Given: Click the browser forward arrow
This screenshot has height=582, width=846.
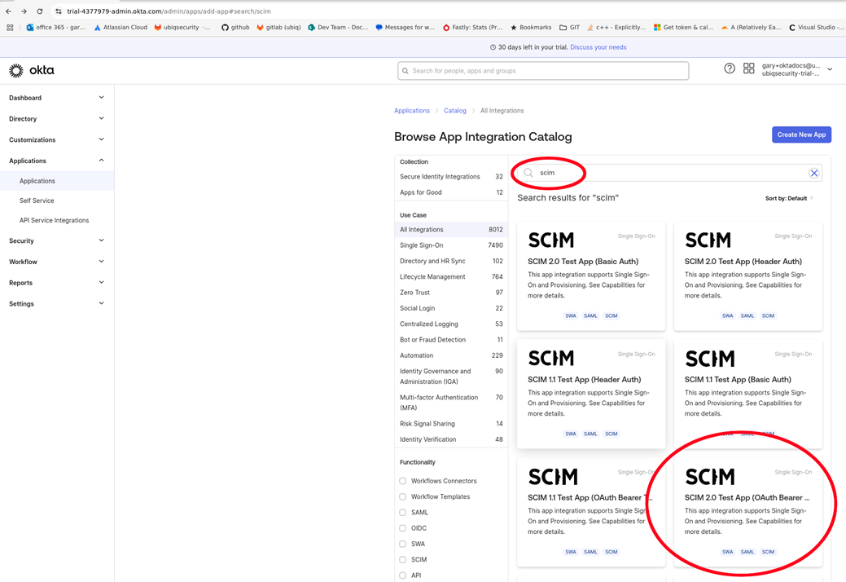Looking at the screenshot, I should [24, 11].
